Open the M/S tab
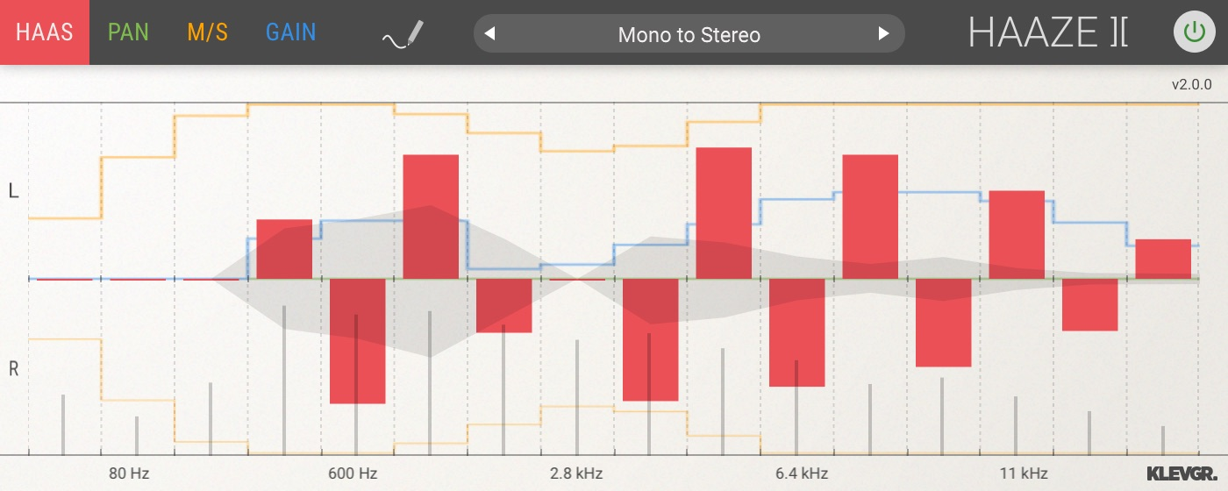This screenshot has width=1228, height=491. pyautogui.click(x=207, y=32)
